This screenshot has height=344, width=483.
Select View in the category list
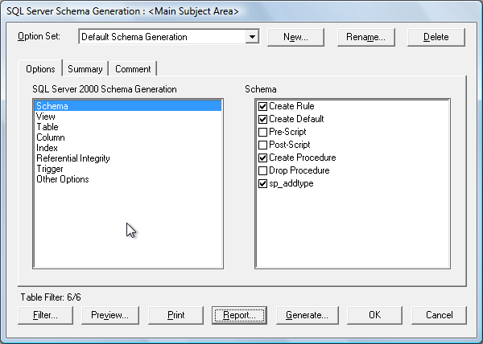tap(128, 117)
